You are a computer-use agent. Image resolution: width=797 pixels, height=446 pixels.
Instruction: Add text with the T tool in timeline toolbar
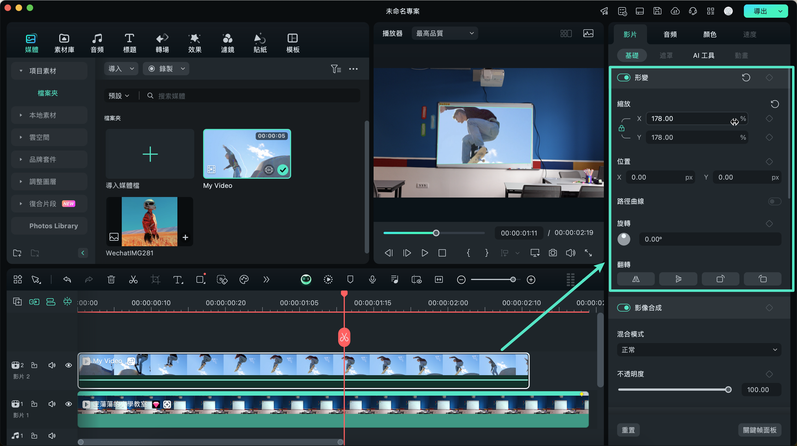pos(178,280)
